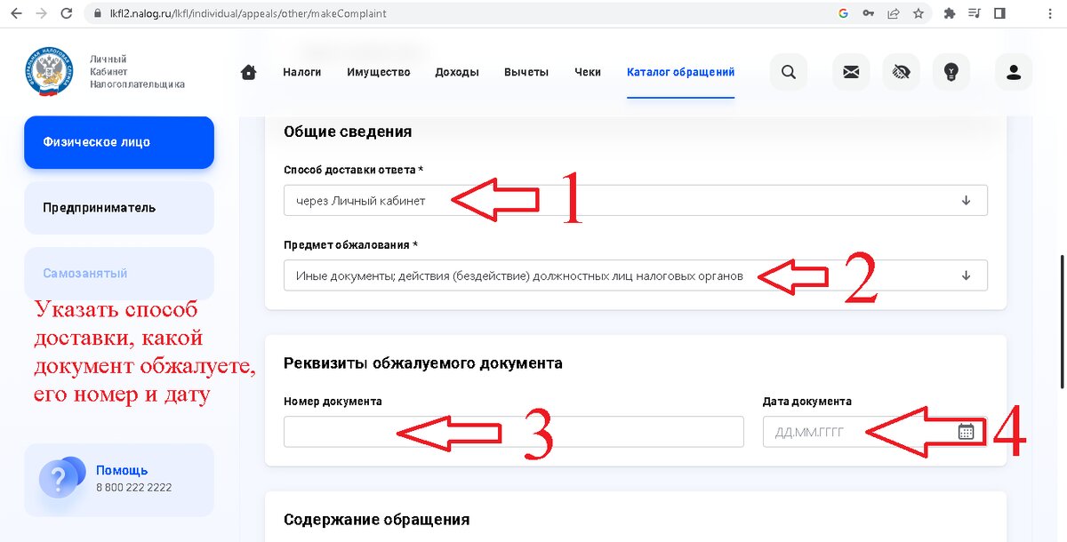Click the bookmark star in the address bar
Image resolution: width=1067 pixels, height=542 pixels.
tap(919, 13)
